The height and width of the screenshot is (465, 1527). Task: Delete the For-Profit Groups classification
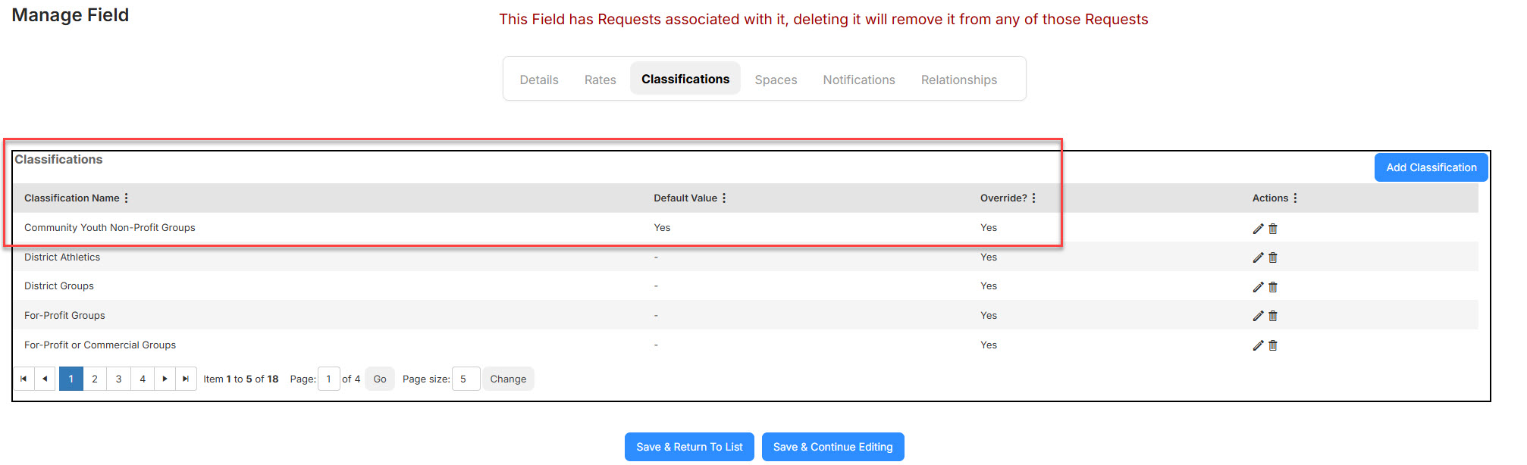click(x=1273, y=316)
